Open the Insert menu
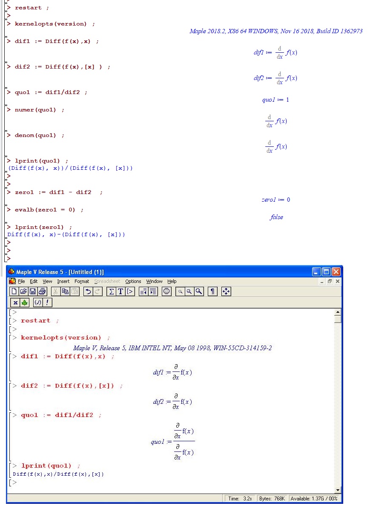Screen dimensions: 373x514 (x=63, y=281)
